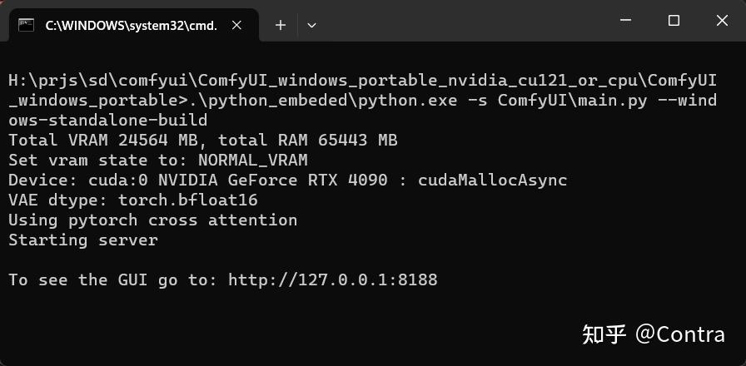746x366 pixels.
Task: Click the cmd icon on the tab
Action: [27, 25]
